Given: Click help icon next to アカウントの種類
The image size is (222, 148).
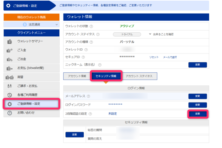Looking at the screenshot, I should (91, 42).
